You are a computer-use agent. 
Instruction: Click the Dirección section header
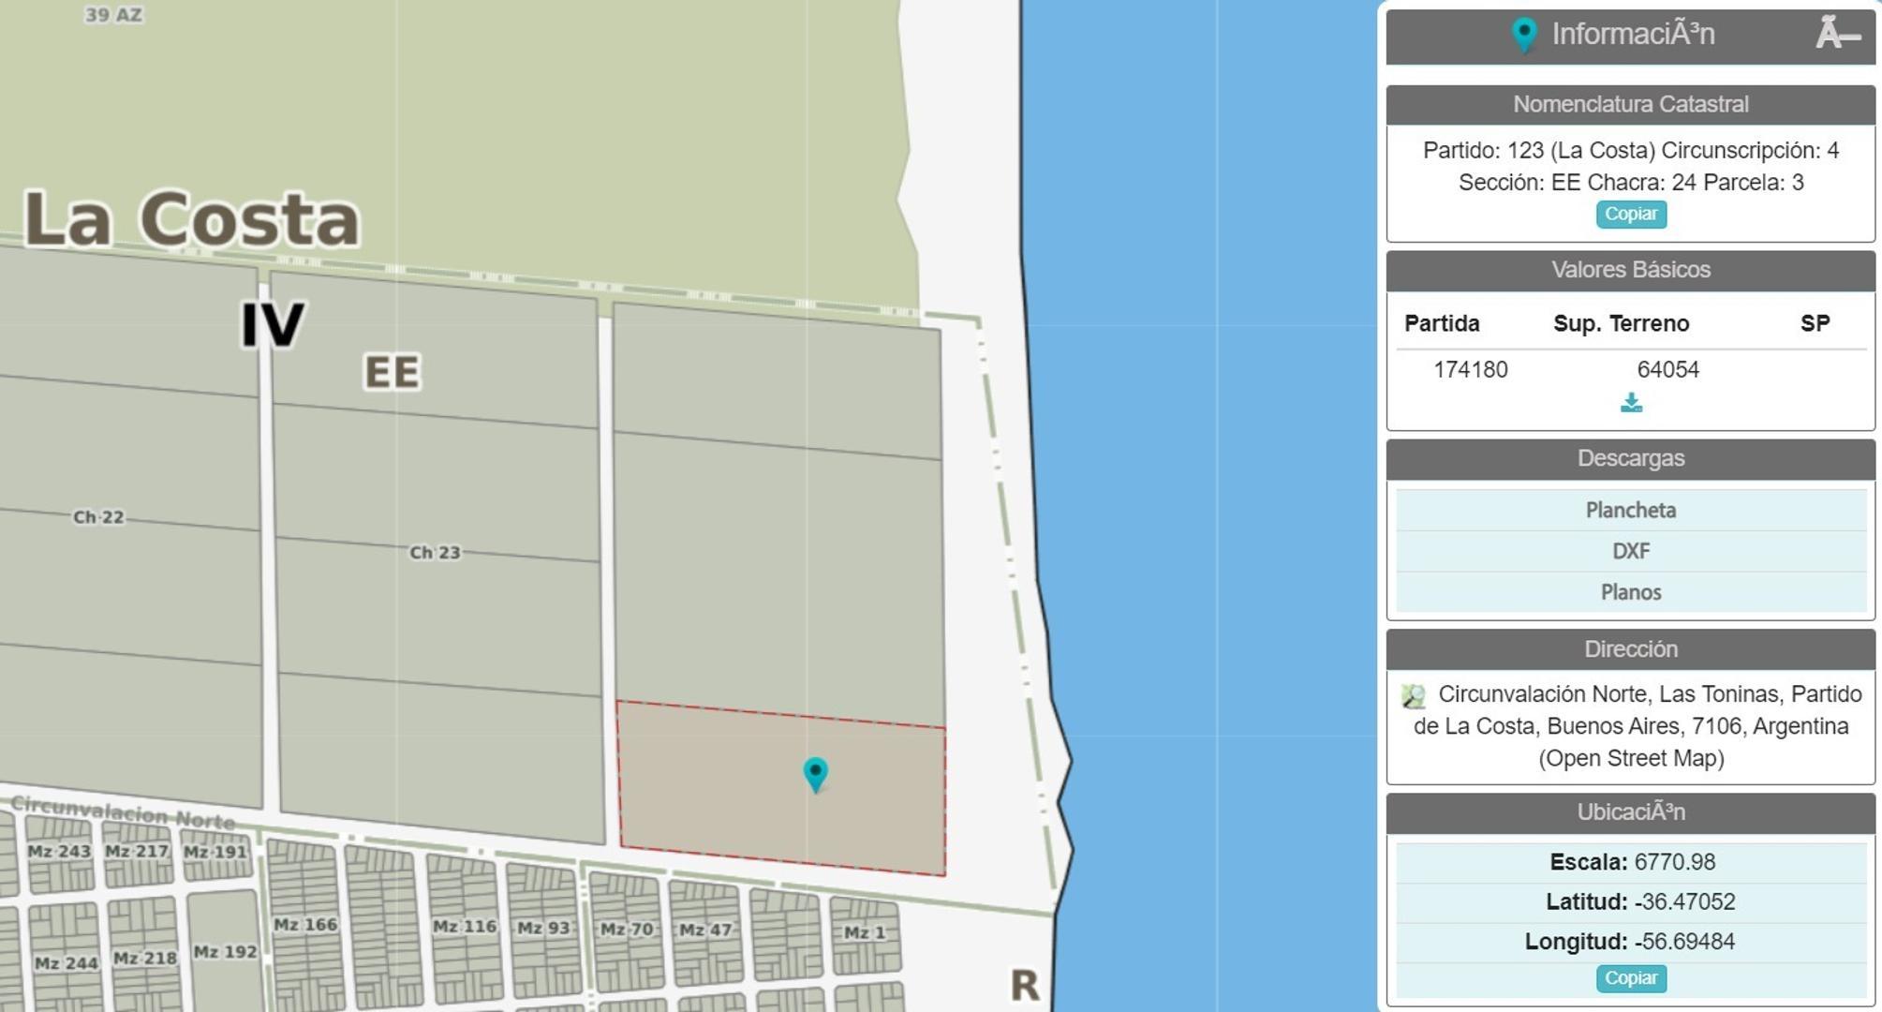[1630, 649]
